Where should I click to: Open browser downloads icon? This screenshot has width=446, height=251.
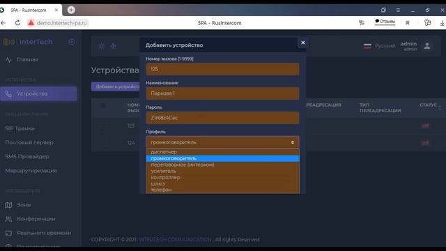point(442,23)
